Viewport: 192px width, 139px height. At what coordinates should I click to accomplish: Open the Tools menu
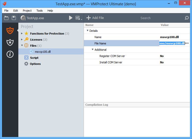(x=39, y=11)
